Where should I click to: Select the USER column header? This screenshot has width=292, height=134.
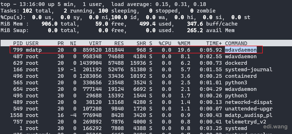point(32,43)
